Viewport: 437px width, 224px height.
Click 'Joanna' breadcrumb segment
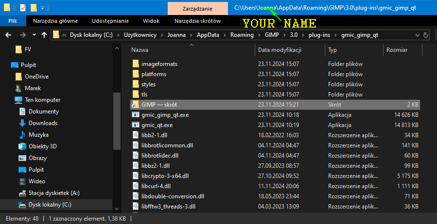tap(177, 35)
